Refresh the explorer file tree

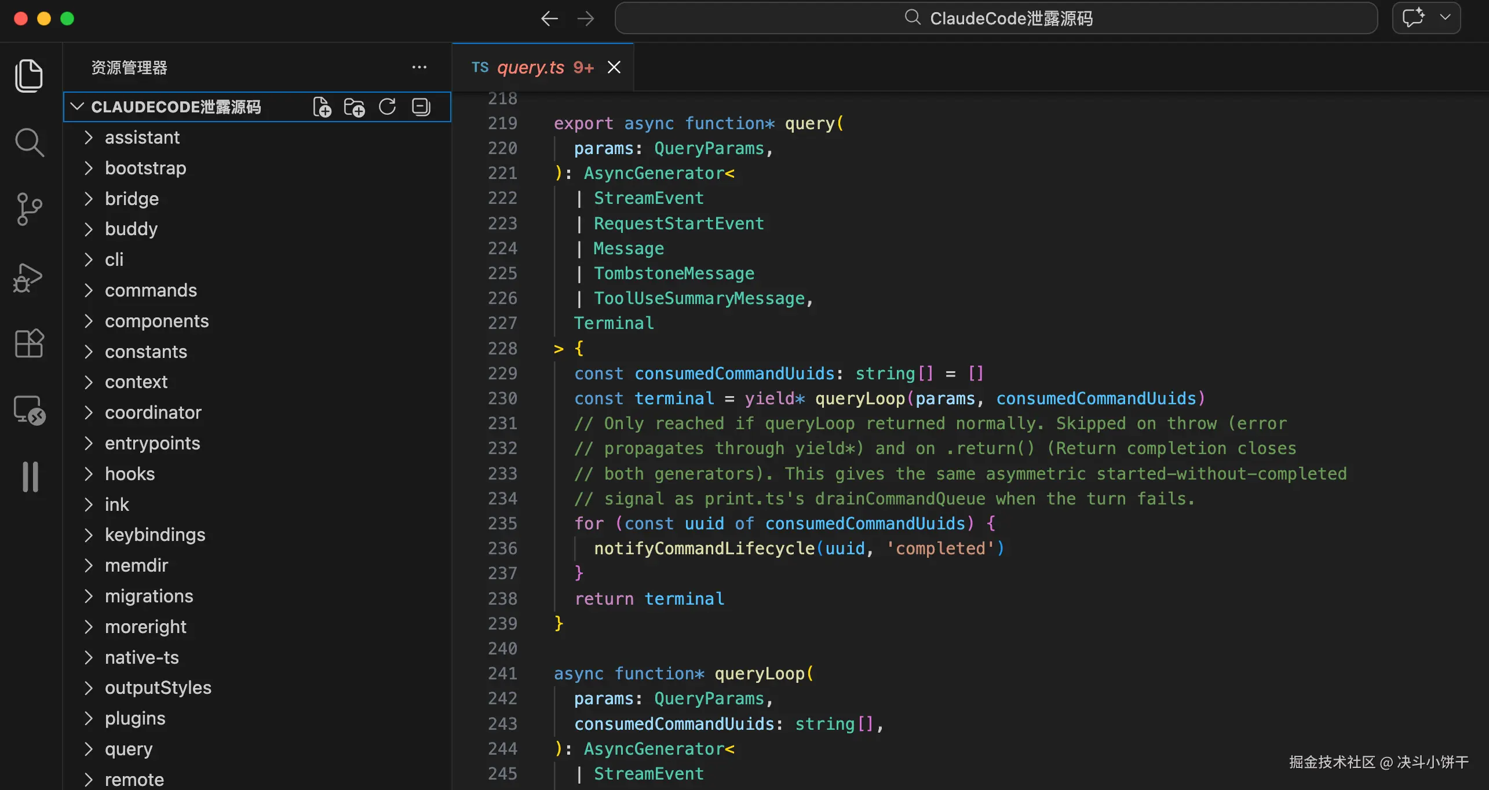[x=387, y=107]
